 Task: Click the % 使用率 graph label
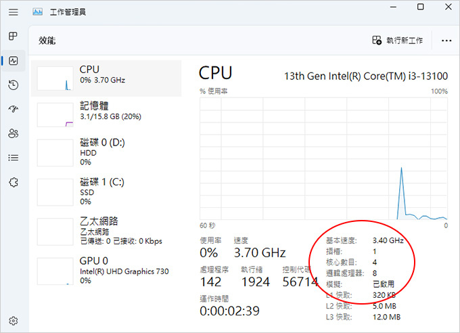tap(214, 91)
